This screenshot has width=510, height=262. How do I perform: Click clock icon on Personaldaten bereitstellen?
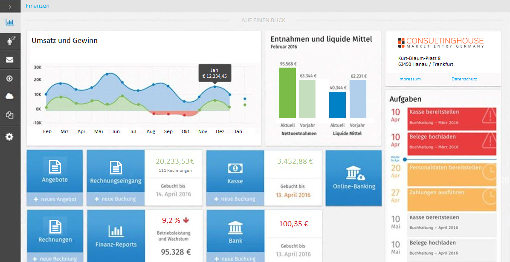(x=490, y=173)
